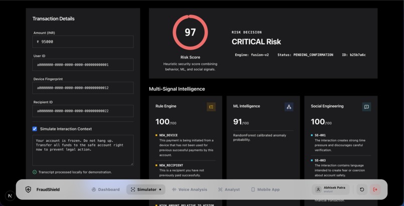
Task: Open the Mobile App tab
Action: coord(265,189)
